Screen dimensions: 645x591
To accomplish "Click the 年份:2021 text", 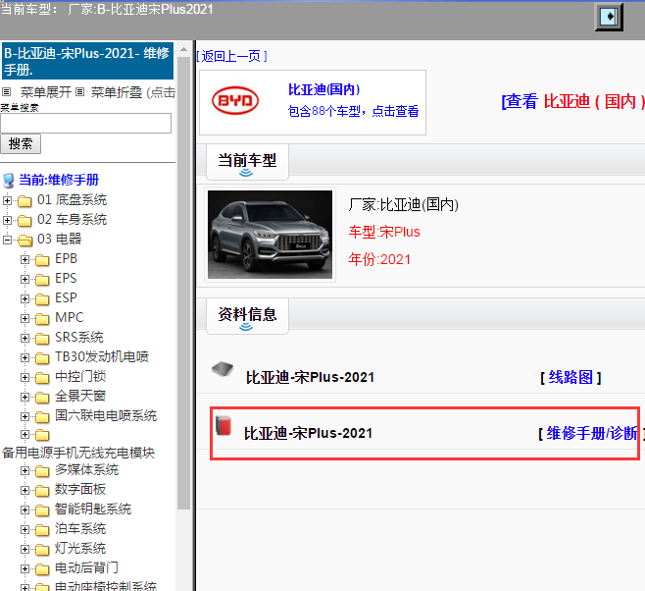I will point(379,259).
